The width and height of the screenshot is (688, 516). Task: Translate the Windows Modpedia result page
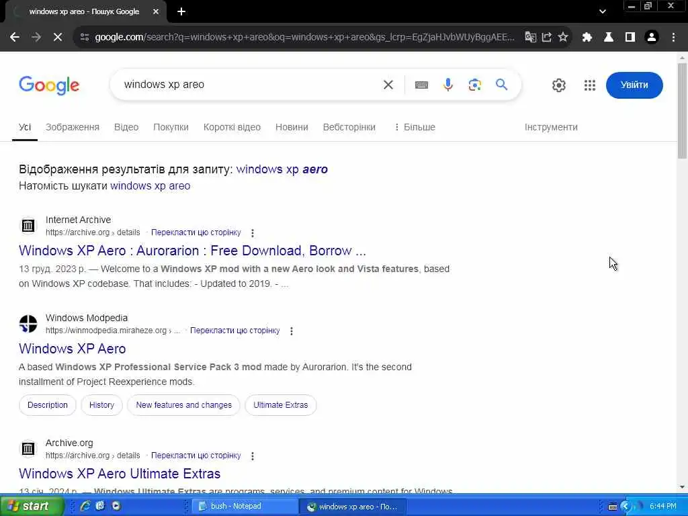point(234,331)
